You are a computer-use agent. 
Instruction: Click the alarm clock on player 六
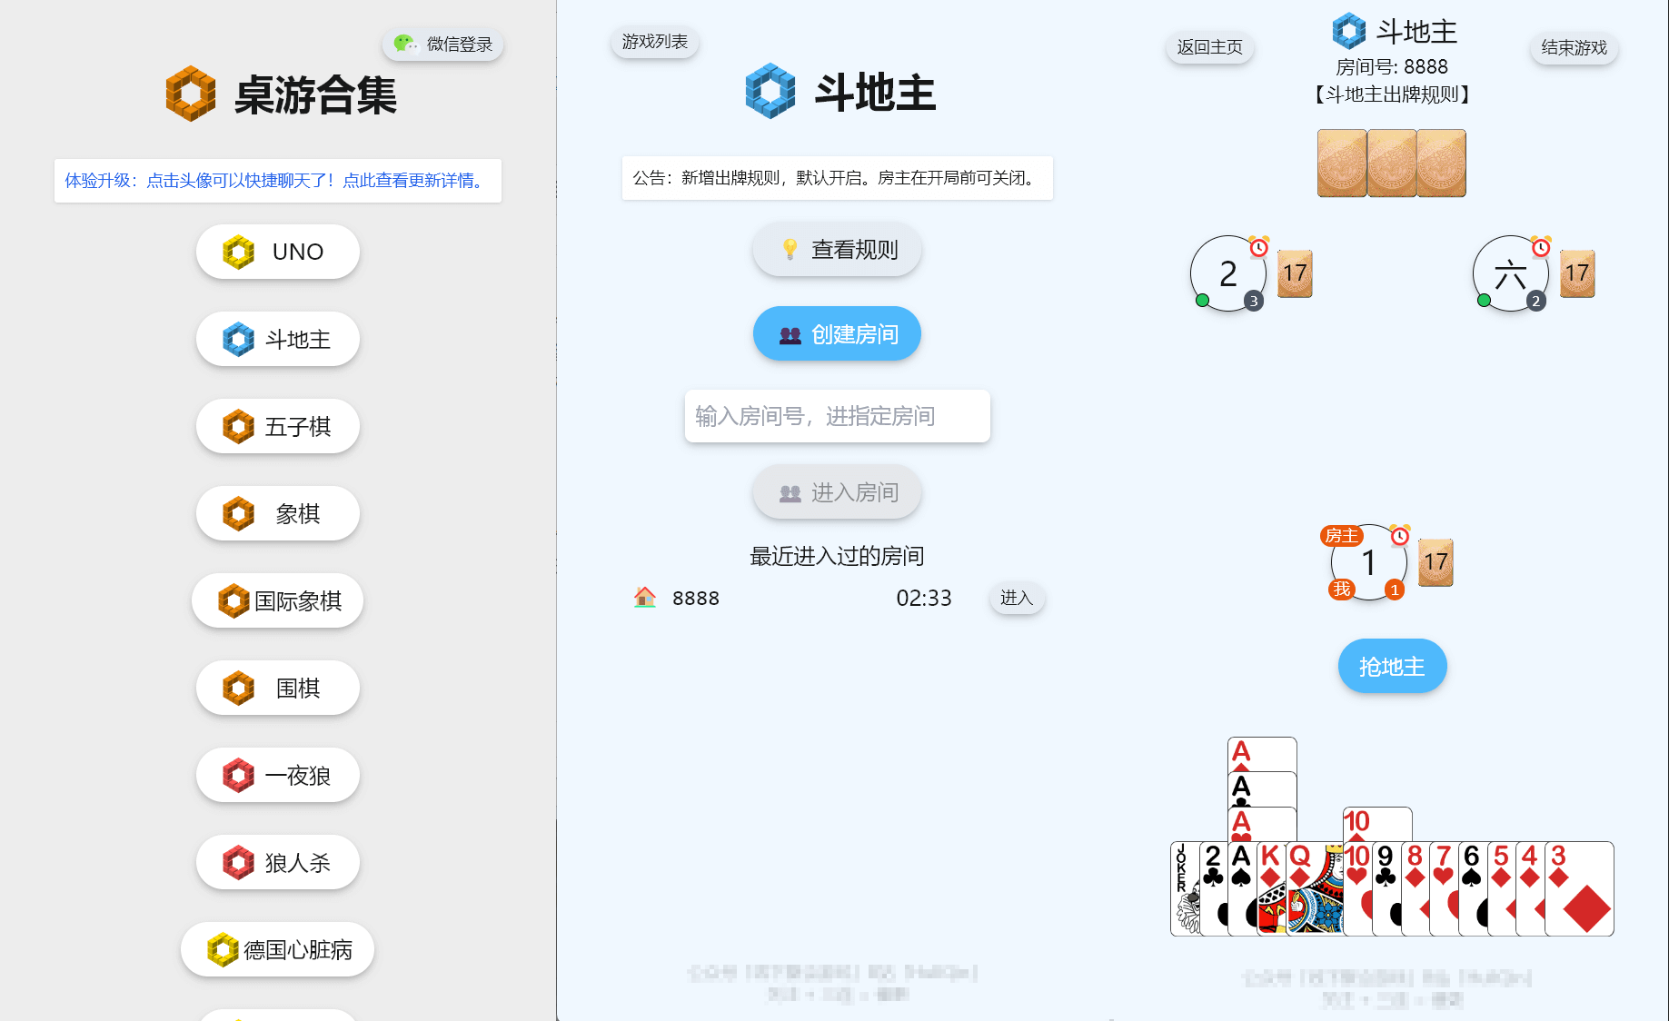[x=1542, y=246]
